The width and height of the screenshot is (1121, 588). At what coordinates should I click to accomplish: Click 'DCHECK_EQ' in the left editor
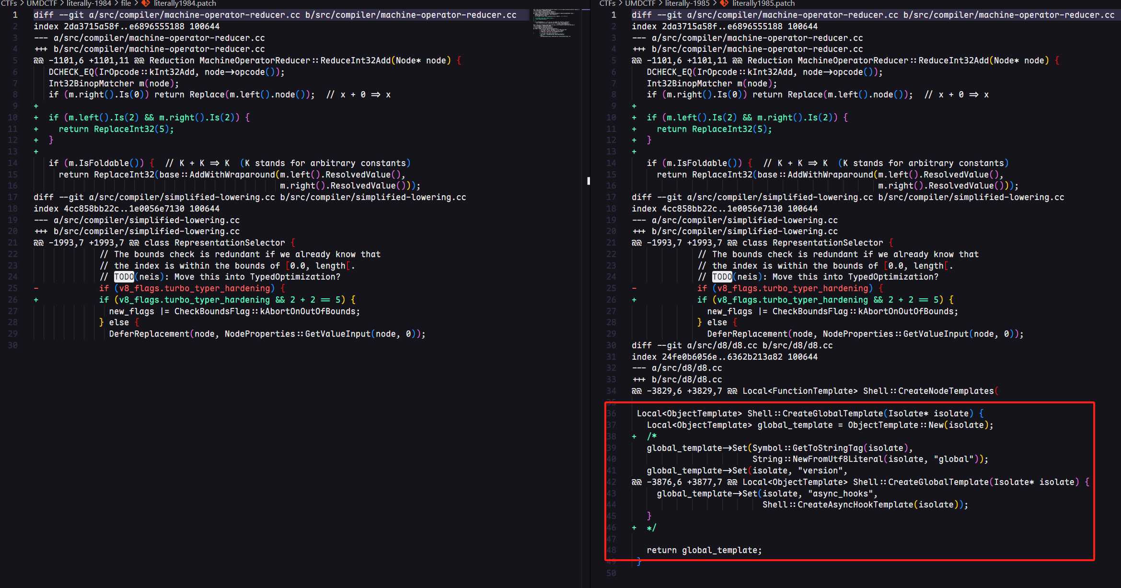71,72
